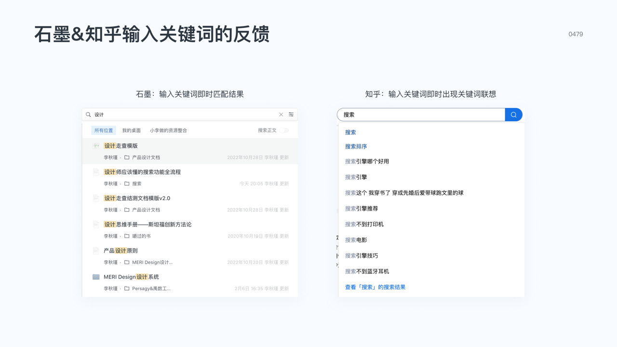This screenshot has height=347, width=617.
Task: Click the small folder icon before 嚼过的书
Action: pos(127,236)
